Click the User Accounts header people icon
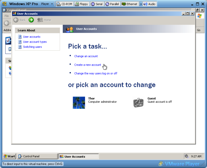207x168 pixels. [x=70, y=29]
